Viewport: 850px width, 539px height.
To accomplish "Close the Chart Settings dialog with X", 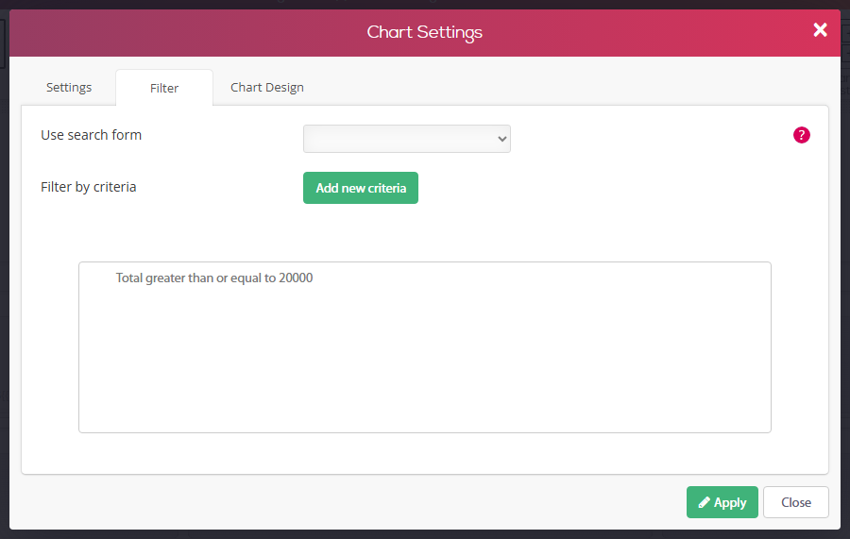I will (820, 30).
